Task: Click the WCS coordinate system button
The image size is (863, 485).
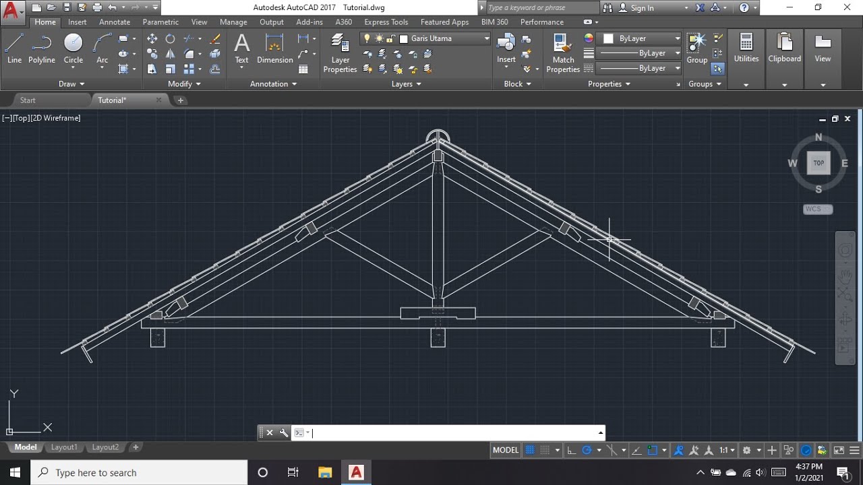Action: tap(818, 209)
